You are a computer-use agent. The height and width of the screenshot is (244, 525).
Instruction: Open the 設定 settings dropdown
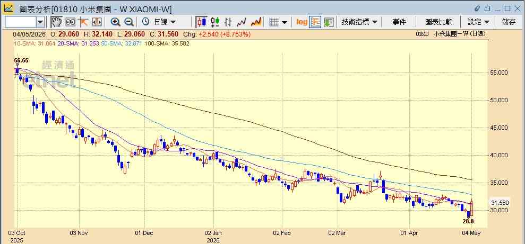click(478, 22)
